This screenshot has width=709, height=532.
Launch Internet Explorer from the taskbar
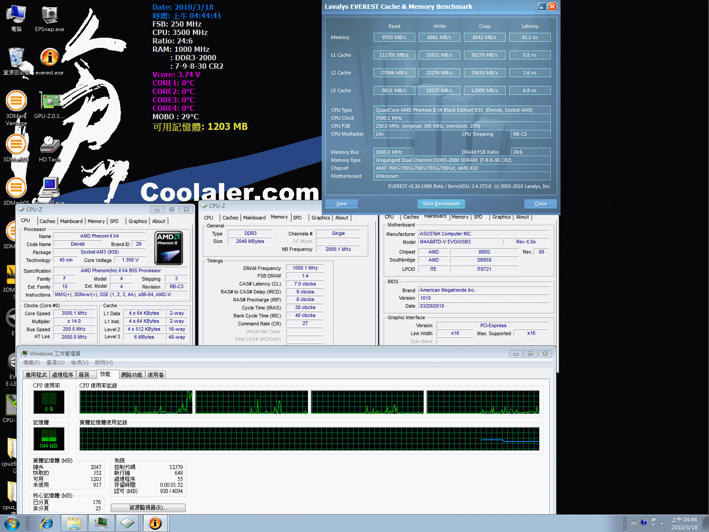click(47, 524)
